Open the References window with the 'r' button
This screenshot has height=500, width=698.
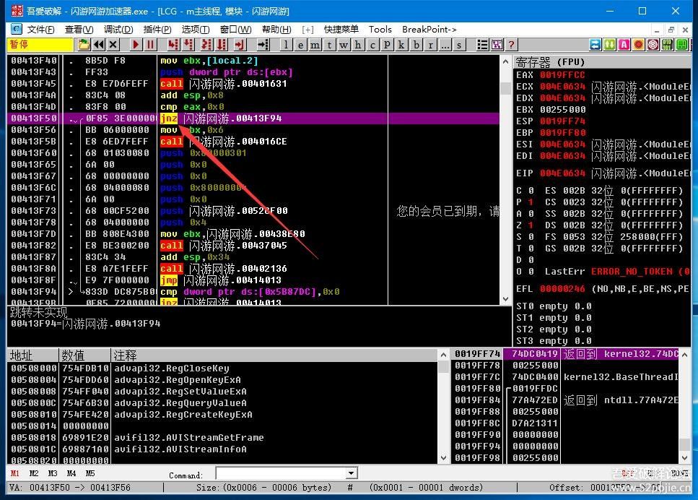[x=430, y=45]
